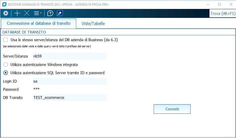This screenshot has width=236, height=138.
Task: Enable 'Usa lo stesso server/istanza' checkbox
Action: (x=6, y=40)
